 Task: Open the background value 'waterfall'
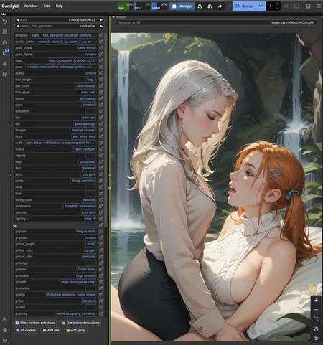tap(88, 199)
